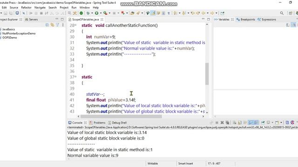
Task: Collapse the method fold marker at line 28
Action: tap(75, 25)
